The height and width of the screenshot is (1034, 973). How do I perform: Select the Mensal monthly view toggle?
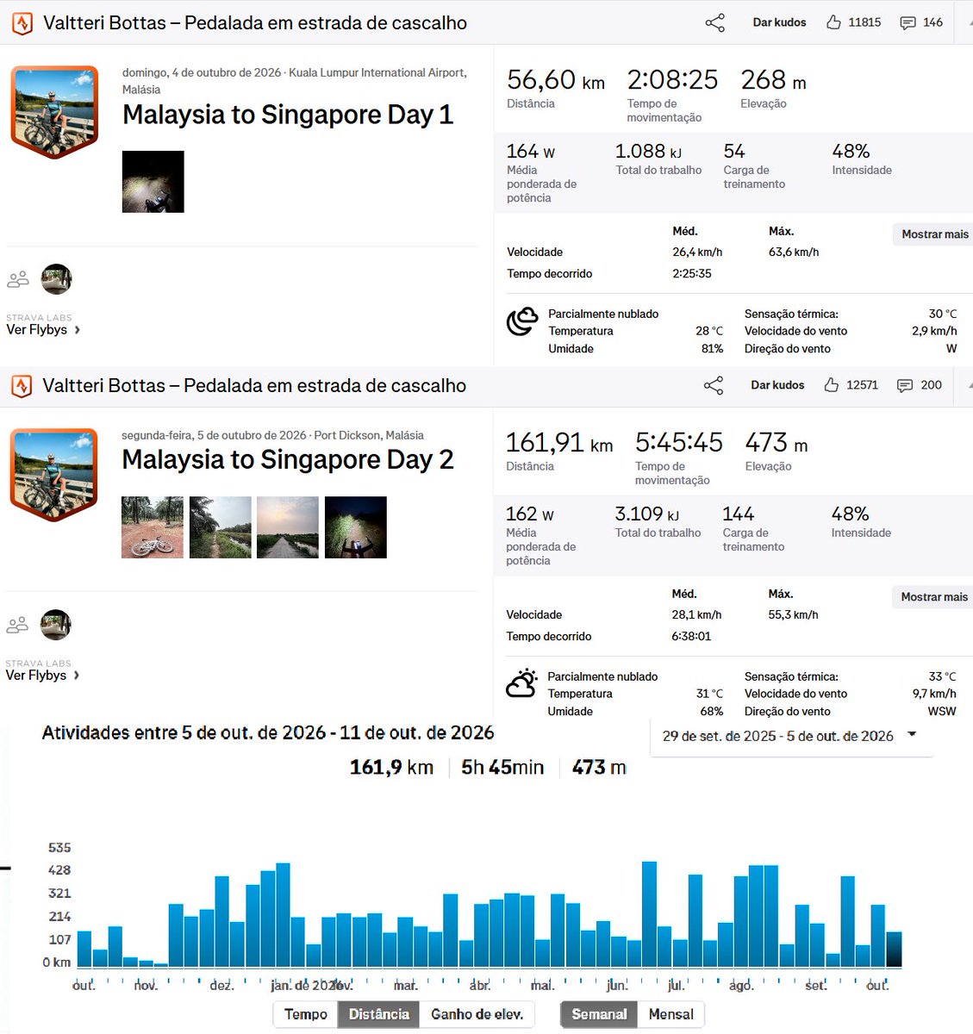[x=671, y=1014]
